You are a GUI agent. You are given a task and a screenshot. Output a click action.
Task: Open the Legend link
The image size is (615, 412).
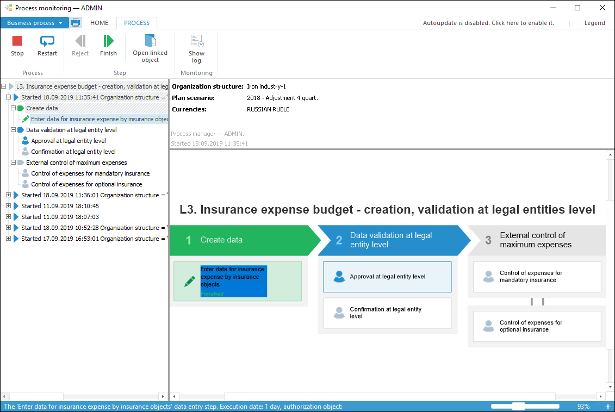click(x=594, y=23)
